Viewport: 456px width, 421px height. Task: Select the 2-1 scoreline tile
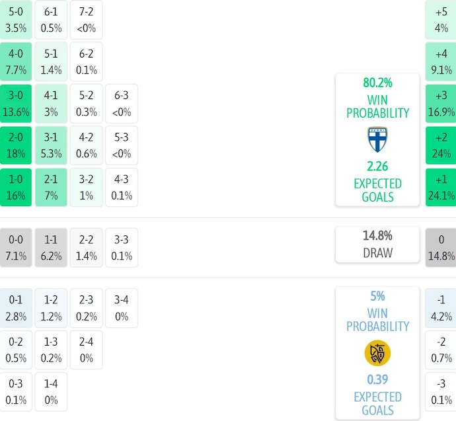[51, 187]
